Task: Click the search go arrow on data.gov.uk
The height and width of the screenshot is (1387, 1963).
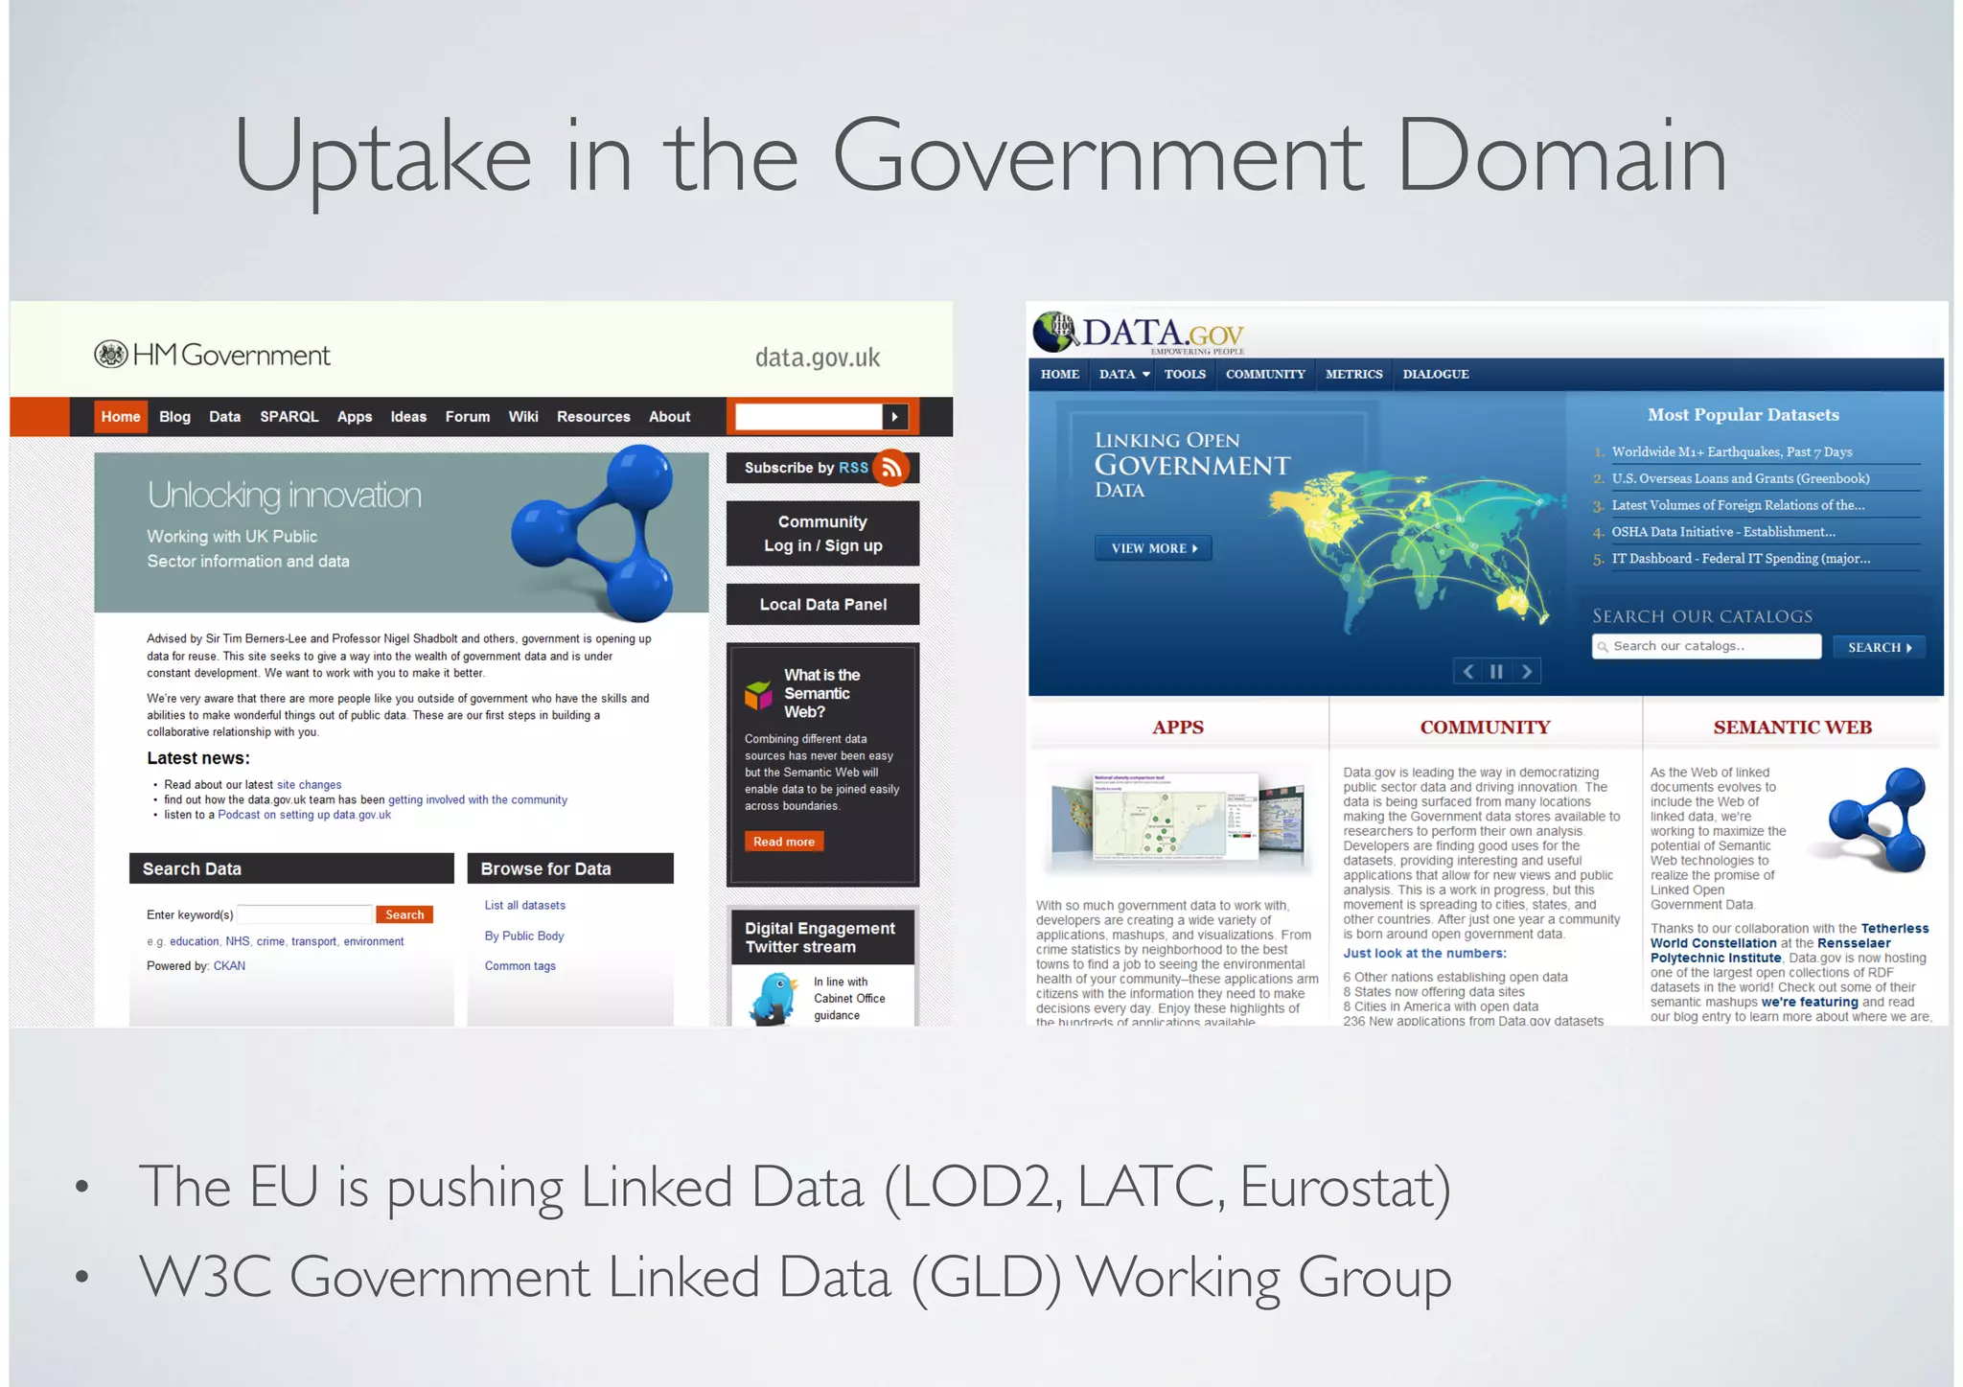Action: click(895, 417)
